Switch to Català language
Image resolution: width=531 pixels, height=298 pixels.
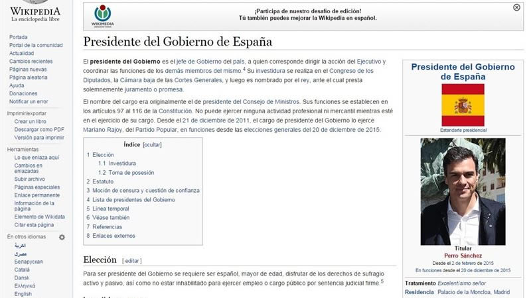point(22,270)
